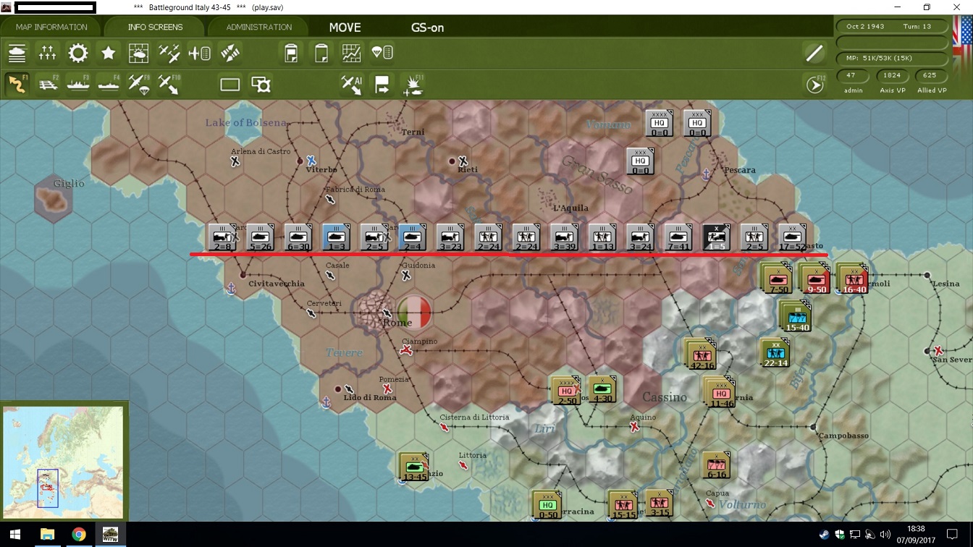Click the Oct 2 1943 date field

(x=865, y=26)
